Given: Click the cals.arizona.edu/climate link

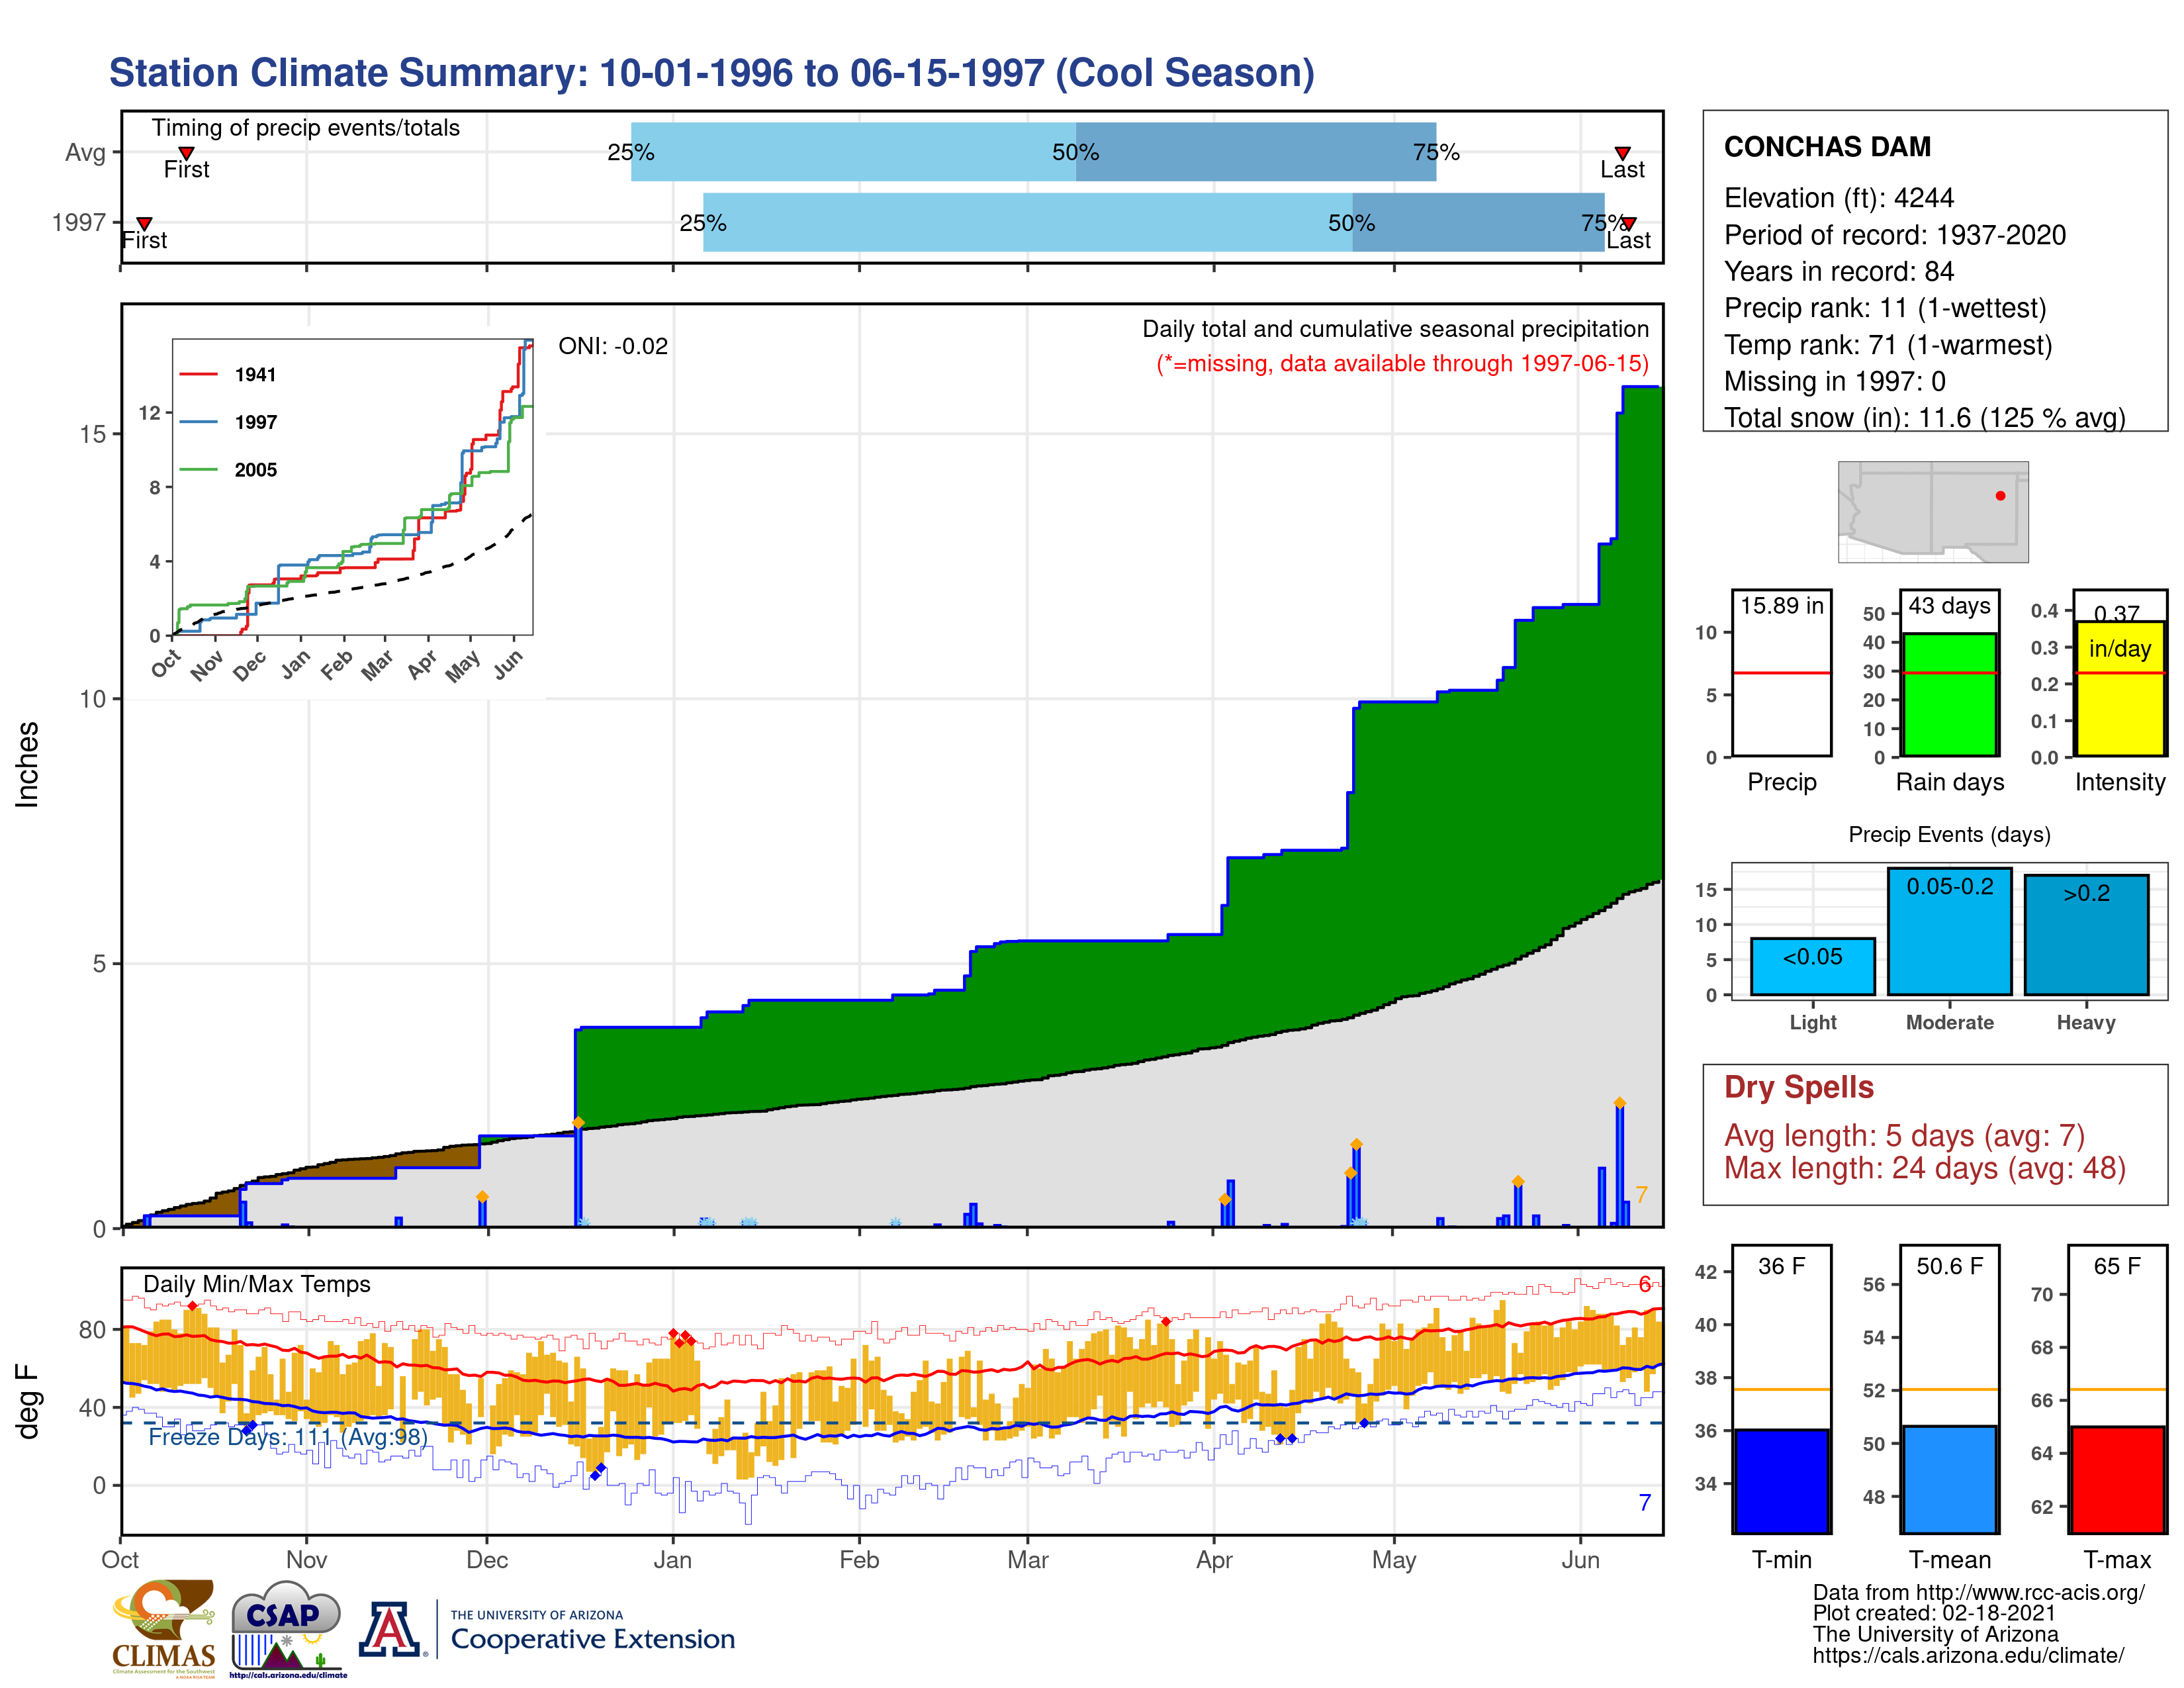Looking at the screenshot, I should pos(1968,1656).
